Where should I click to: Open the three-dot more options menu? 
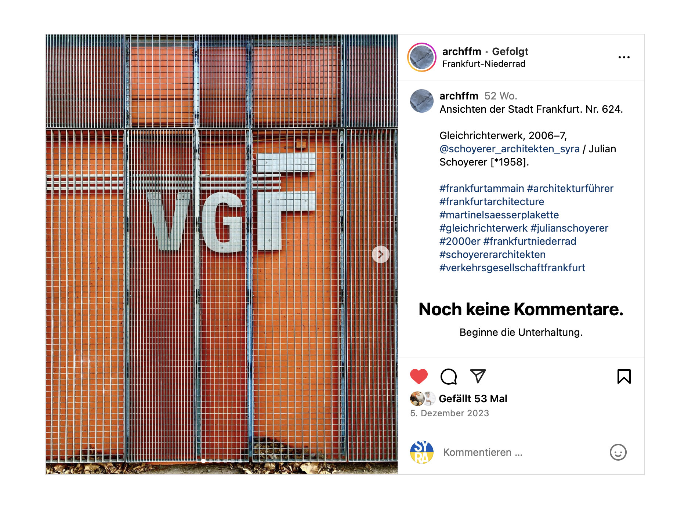(x=624, y=57)
